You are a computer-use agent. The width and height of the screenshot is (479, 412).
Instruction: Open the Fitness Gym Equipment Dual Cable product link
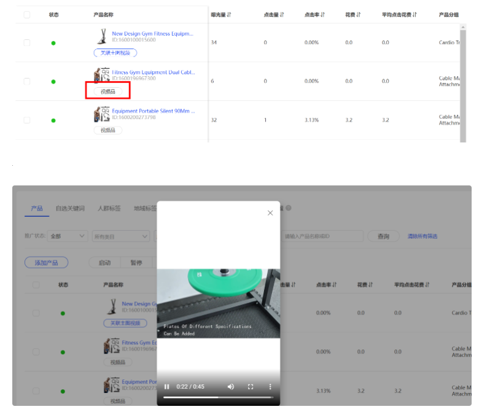coord(154,72)
